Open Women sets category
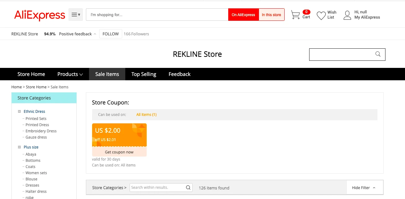Screen dimensions: 405x199 point(36,173)
